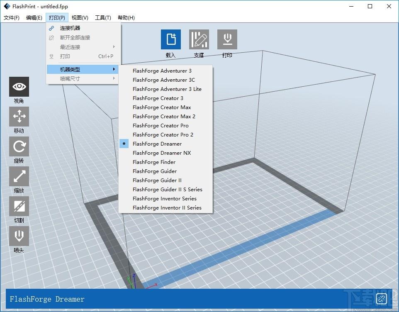Click the large Print (打印) toolbar icon
Image resolution: width=399 pixels, height=312 pixels.
click(x=227, y=39)
